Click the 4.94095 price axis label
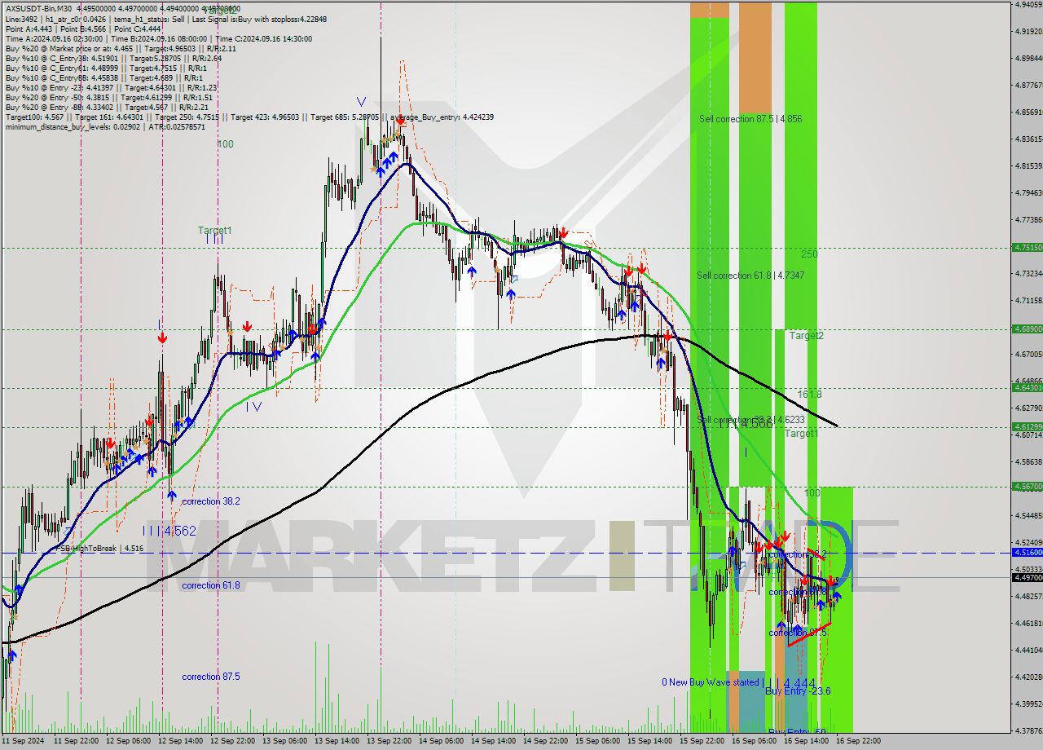Screen dimensions: 1043x750 (1028, 5)
